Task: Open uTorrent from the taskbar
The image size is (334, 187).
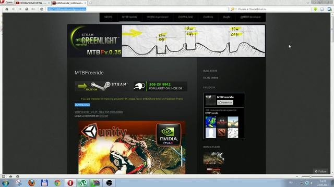Action: [x=83, y=183]
